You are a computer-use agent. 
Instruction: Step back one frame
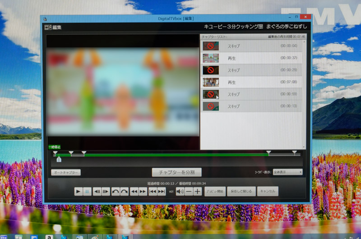pos(97,192)
